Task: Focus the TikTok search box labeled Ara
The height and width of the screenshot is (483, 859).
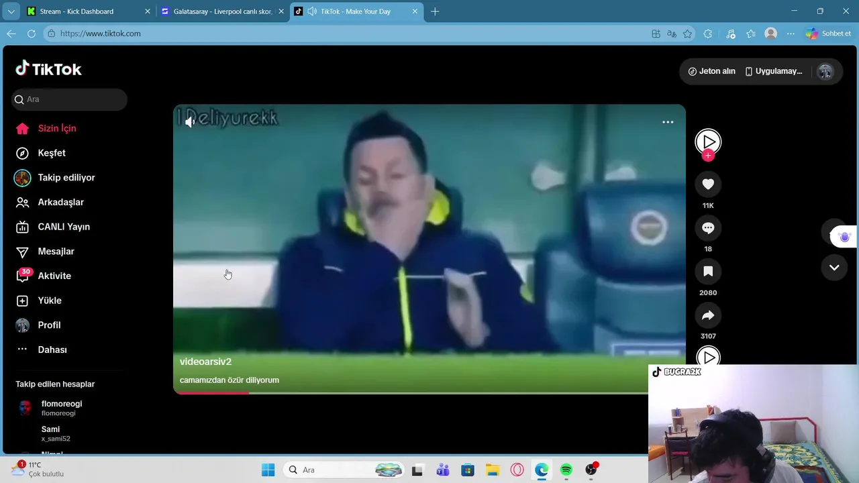Action: click(69, 99)
